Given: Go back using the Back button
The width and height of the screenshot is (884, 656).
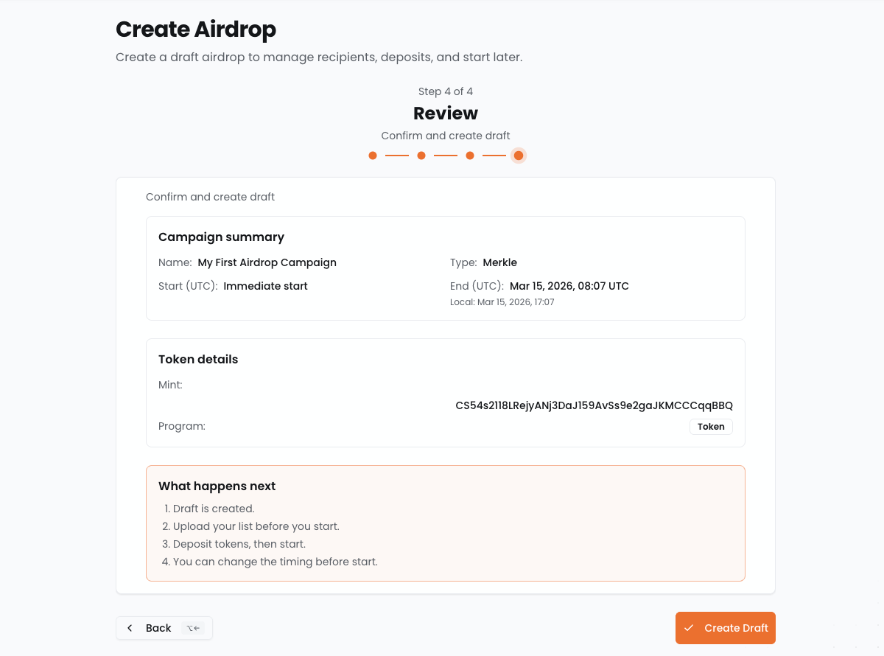Looking at the screenshot, I should tap(158, 628).
